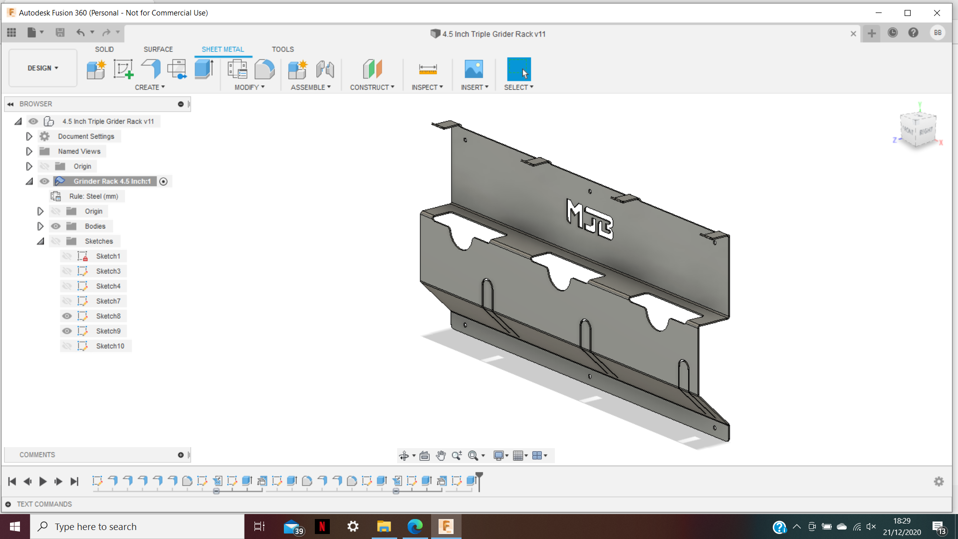Click the Look At icon

(425, 455)
